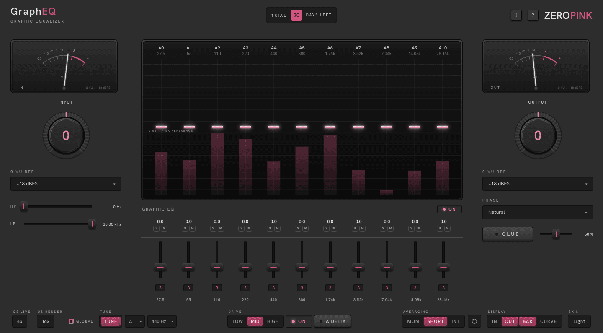Solo the 110 Hz band
603x333 pixels.
point(213,229)
